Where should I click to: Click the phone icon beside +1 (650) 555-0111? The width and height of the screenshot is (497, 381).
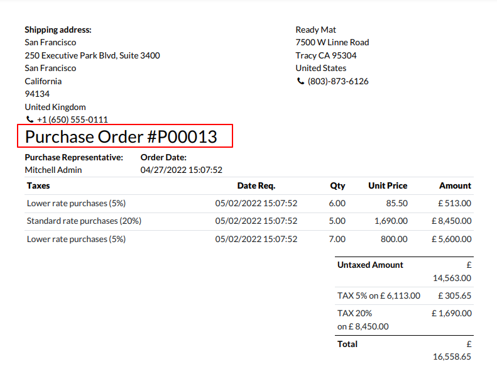point(30,119)
